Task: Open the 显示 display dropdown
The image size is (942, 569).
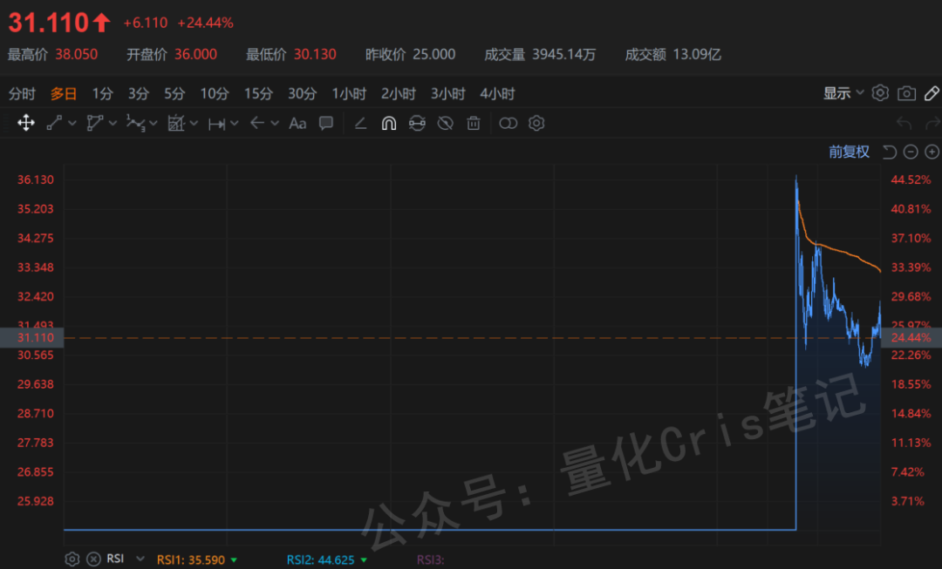Action: (x=843, y=93)
